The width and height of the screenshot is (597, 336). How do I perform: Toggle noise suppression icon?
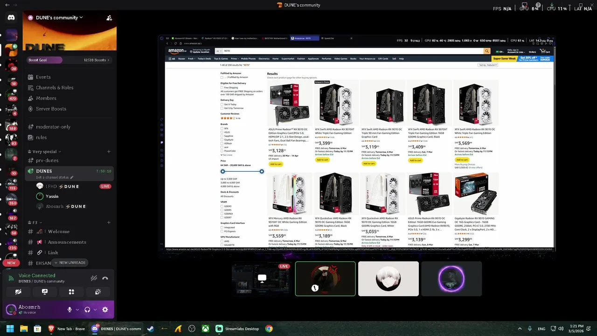(94, 278)
